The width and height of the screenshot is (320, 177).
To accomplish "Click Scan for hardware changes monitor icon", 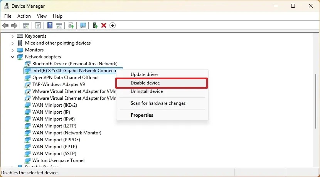I will (x=83, y=25).
